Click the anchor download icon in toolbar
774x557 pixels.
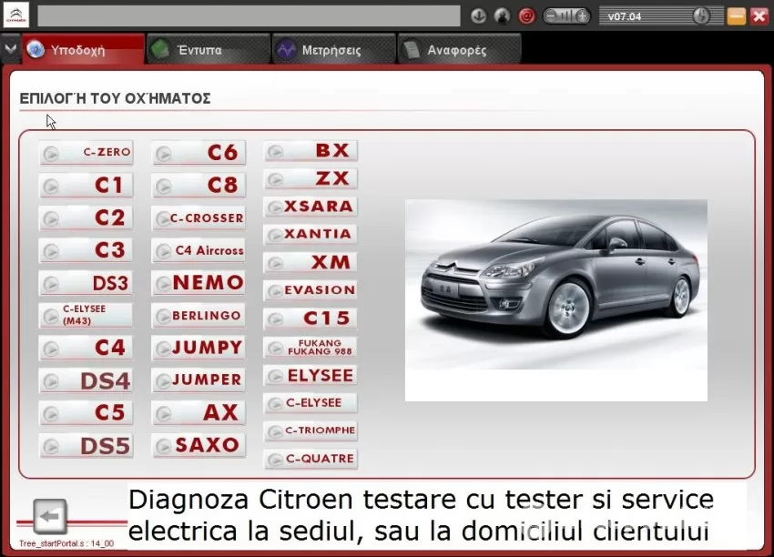[x=478, y=16]
